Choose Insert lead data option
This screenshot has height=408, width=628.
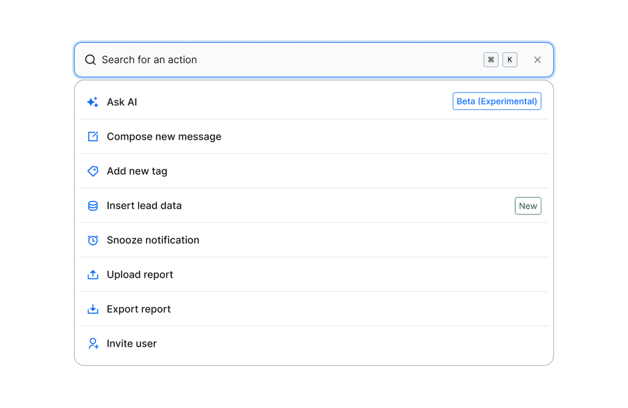pyautogui.click(x=144, y=206)
